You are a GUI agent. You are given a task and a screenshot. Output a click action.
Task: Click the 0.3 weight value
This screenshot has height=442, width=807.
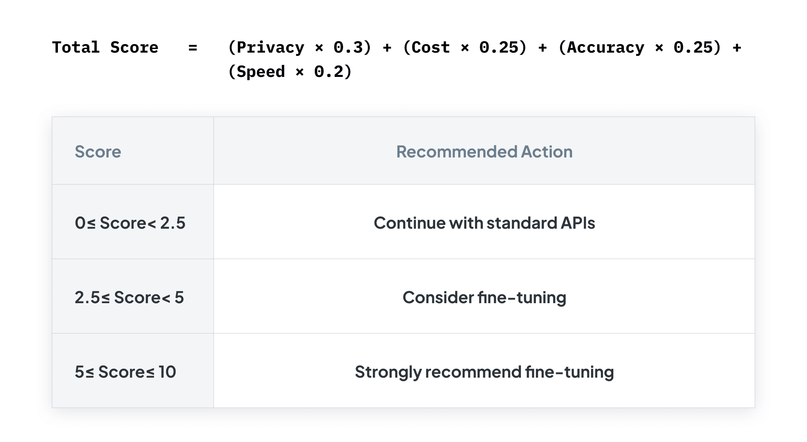click(x=348, y=47)
